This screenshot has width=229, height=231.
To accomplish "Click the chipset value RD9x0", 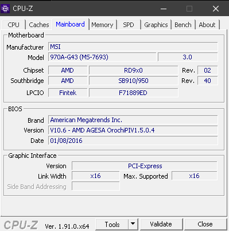I will click(x=134, y=70).
